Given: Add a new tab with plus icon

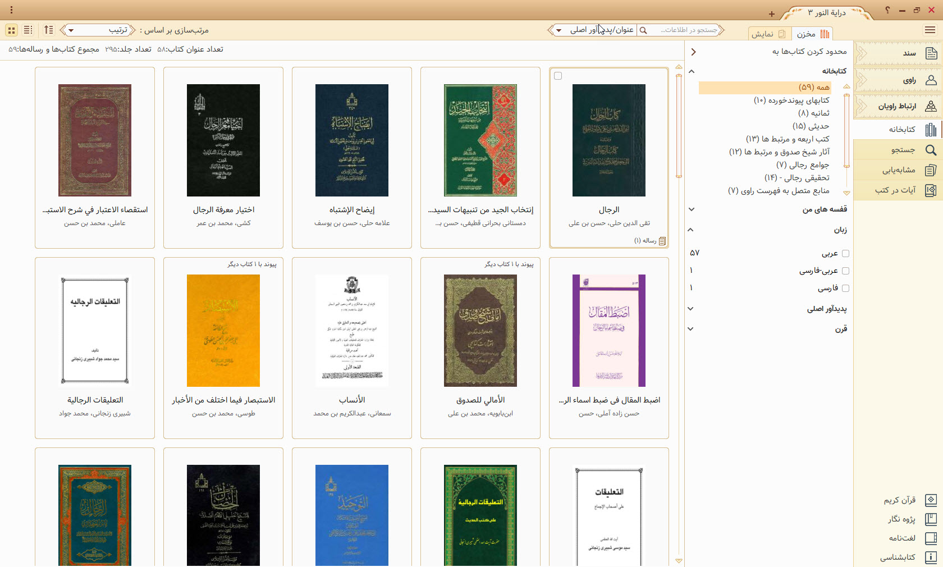Looking at the screenshot, I should (x=772, y=14).
